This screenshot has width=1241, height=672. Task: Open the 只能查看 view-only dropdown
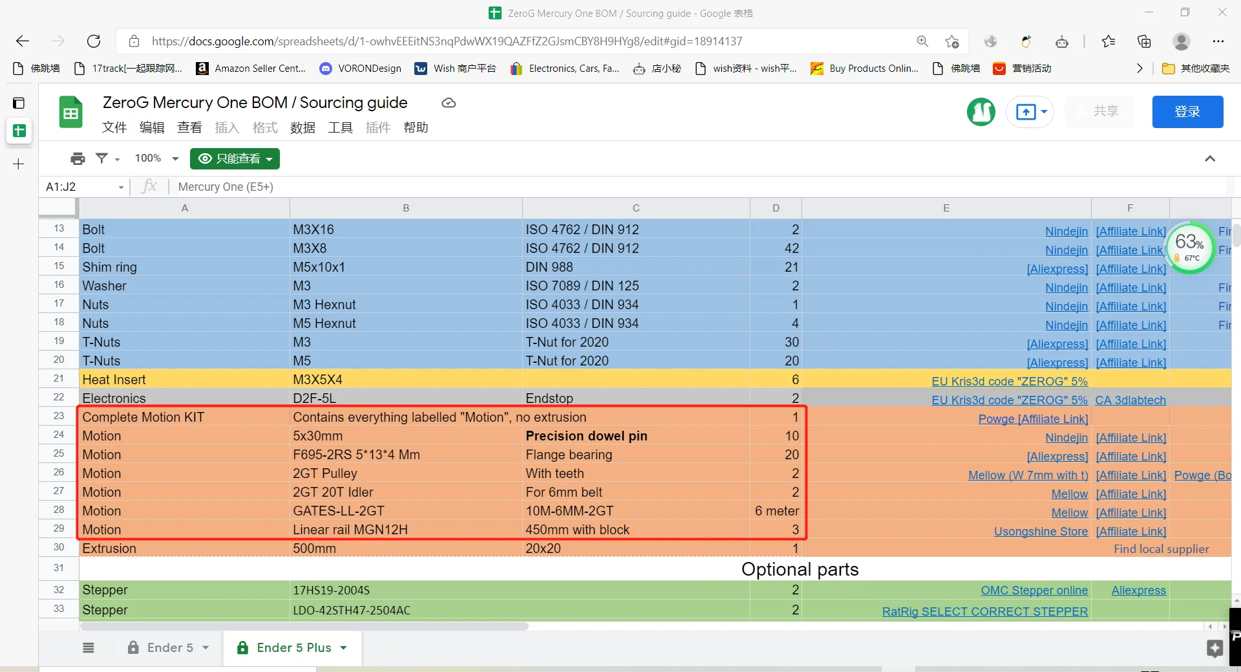[x=235, y=158]
